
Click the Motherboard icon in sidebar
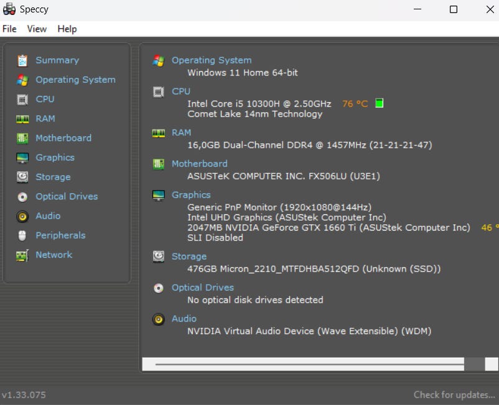[x=22, y=138]
